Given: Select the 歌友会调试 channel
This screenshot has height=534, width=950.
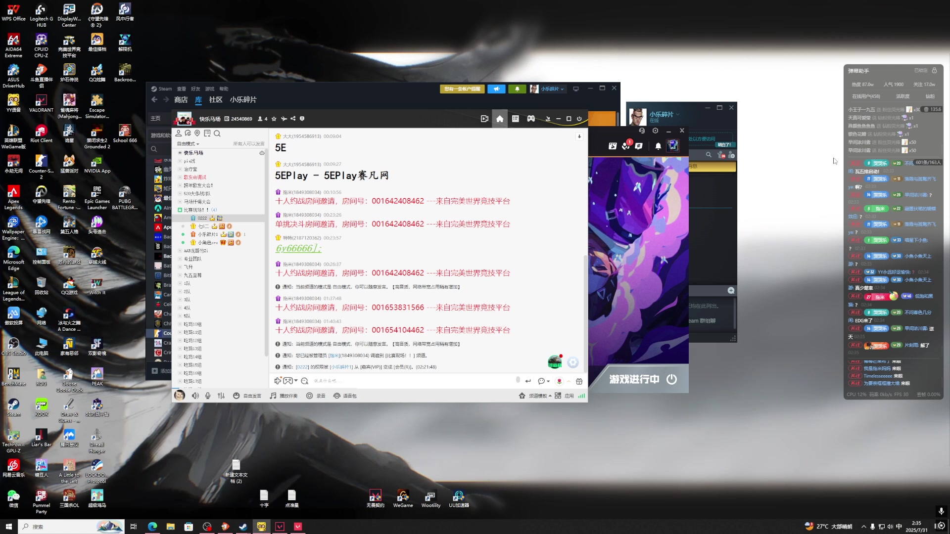Looking at the screenshot, I should coord(195,177).
